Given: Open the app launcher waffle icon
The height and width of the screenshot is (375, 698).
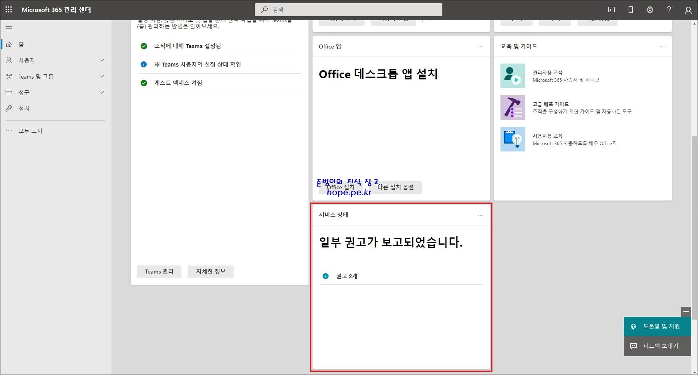Looking at the screenshot, I should click(9, 10).
